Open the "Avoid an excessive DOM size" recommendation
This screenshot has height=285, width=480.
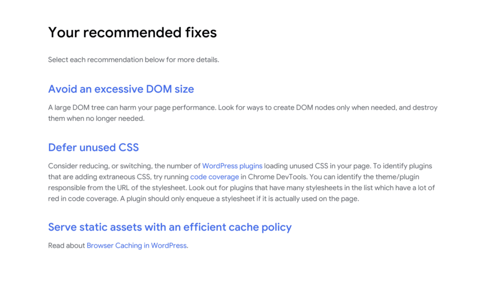(121, 89)
